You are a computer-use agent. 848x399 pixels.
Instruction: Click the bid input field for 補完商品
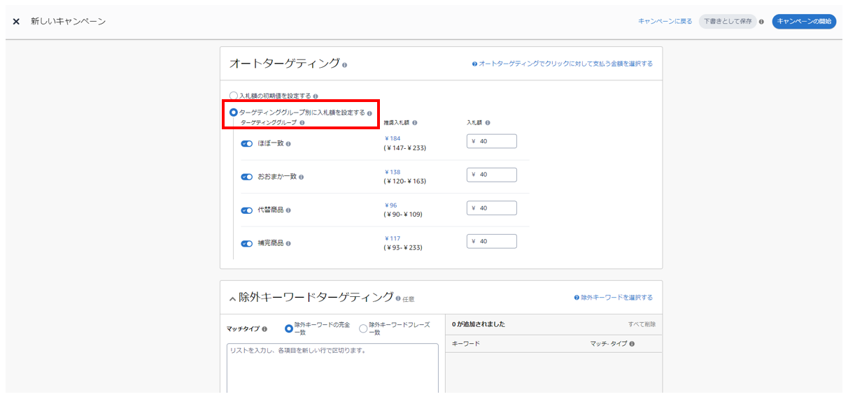pos(492,241)
